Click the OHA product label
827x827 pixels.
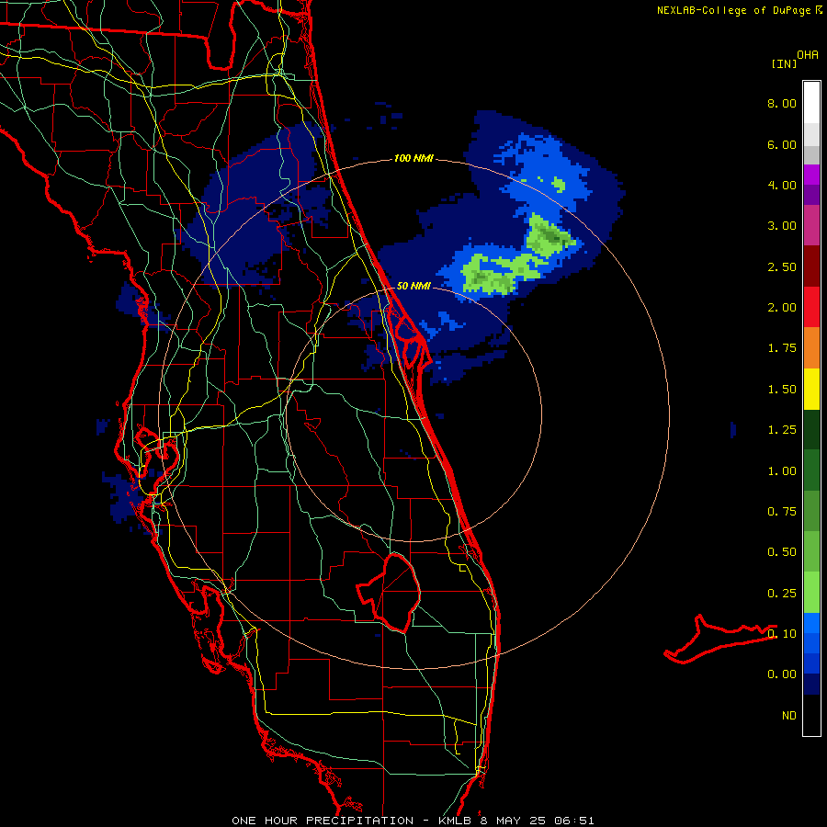click(x=808, y=55)
